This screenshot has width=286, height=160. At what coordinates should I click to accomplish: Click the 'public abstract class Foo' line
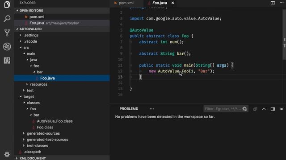(x=161, y=36)
